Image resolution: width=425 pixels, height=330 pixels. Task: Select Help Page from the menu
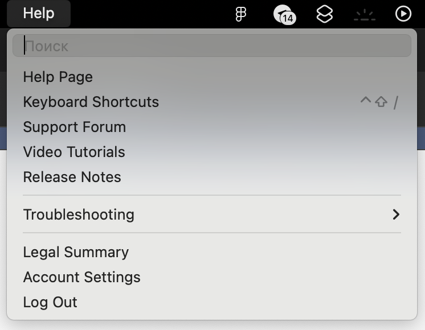click(x=212, y=77)
